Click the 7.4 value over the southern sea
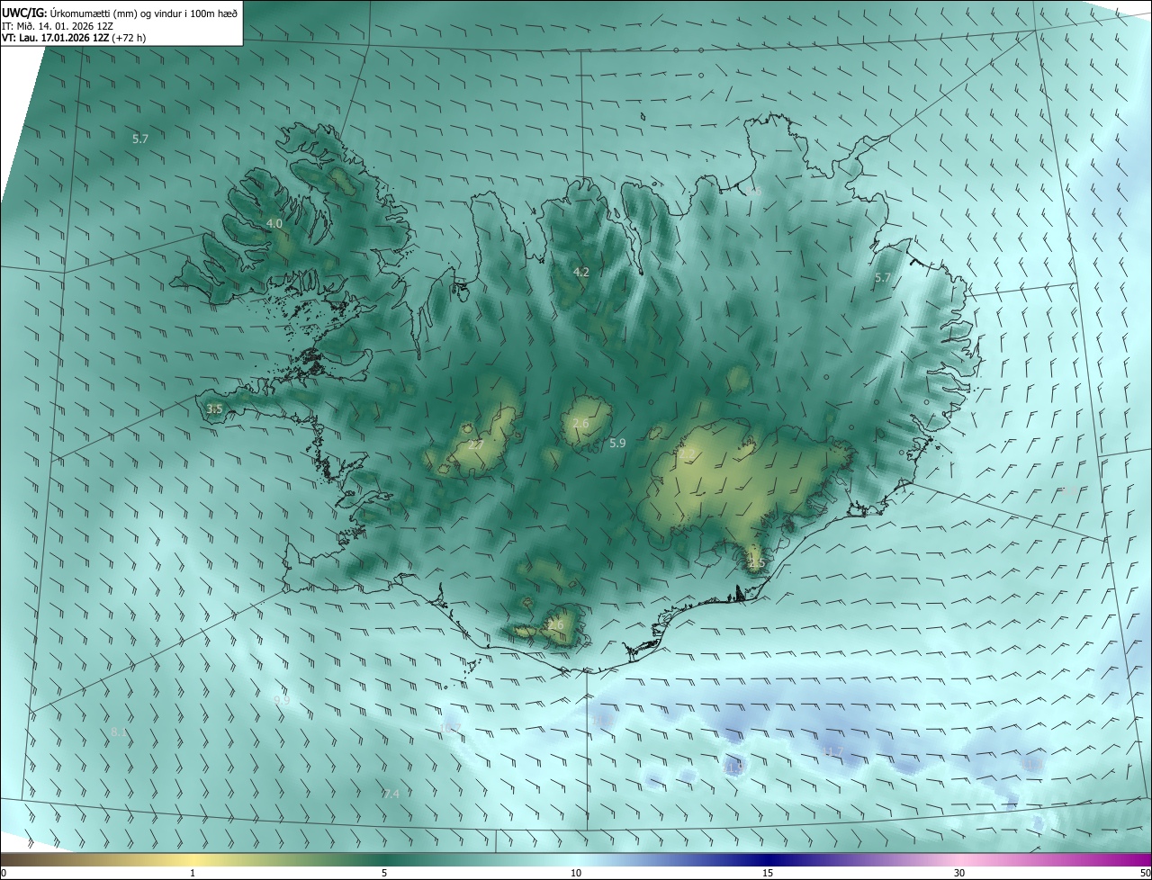Viewport: 1152px width, 880px height. point(391,794)
